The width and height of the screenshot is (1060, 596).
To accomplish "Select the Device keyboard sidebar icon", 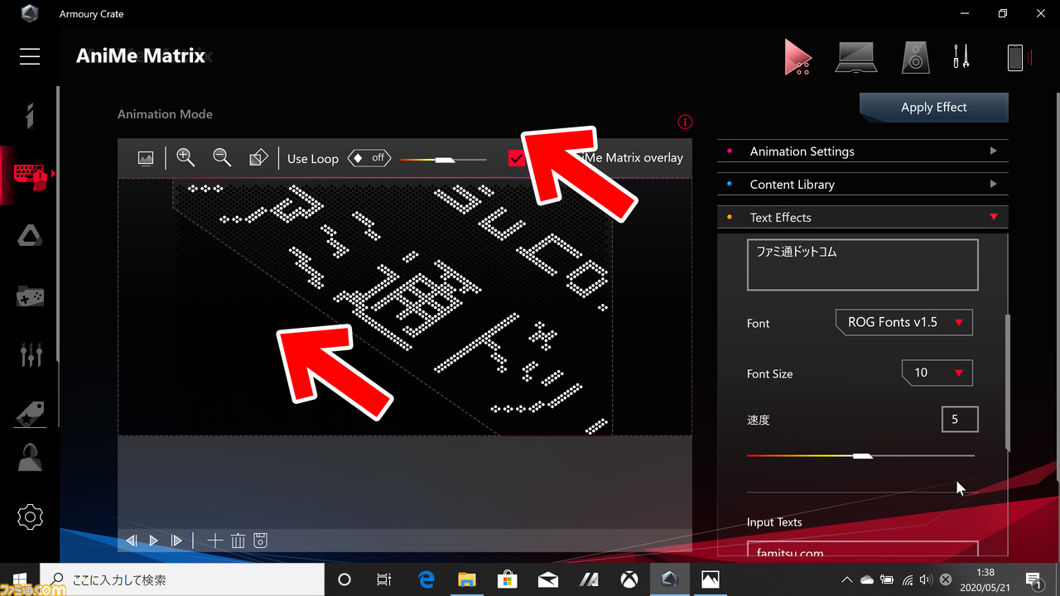I will coord(30,175).
